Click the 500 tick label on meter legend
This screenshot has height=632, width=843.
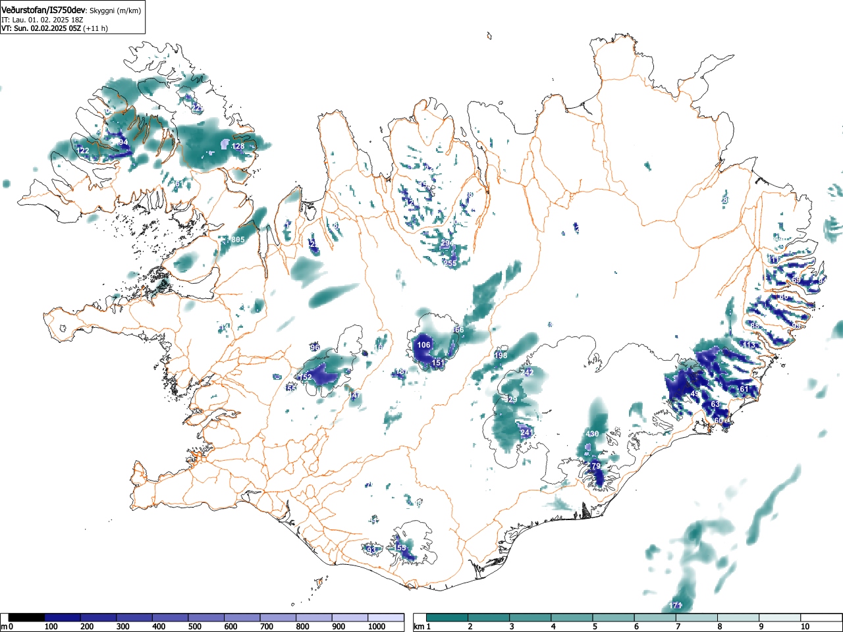(x=195, y=627)
